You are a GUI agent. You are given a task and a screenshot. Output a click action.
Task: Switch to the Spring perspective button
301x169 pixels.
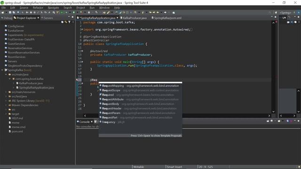285,13
